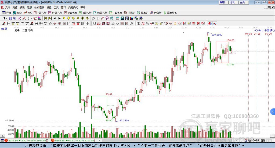Step chart left with black arrow
This screenshot has width=275, height=148.
(x=55, y=18)
